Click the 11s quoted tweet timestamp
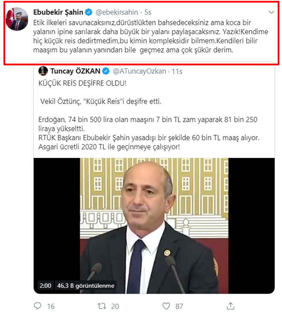The image size is (282, 315). point(177,71)
